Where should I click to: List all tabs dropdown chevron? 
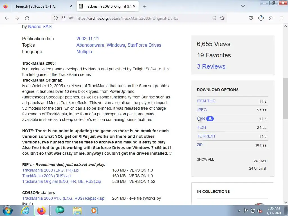coord(243,6)
